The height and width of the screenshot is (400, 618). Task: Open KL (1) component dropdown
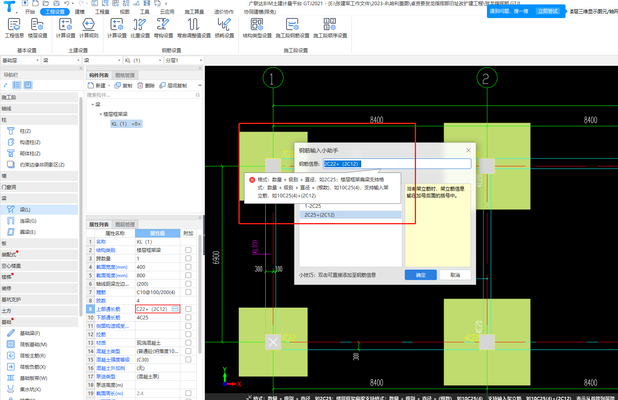pyautogui.click(x=143, y=60)
